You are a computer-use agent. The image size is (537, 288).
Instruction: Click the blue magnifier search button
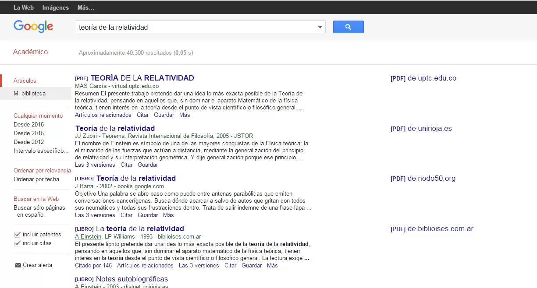pyautogui.click(x=348, y=27)
